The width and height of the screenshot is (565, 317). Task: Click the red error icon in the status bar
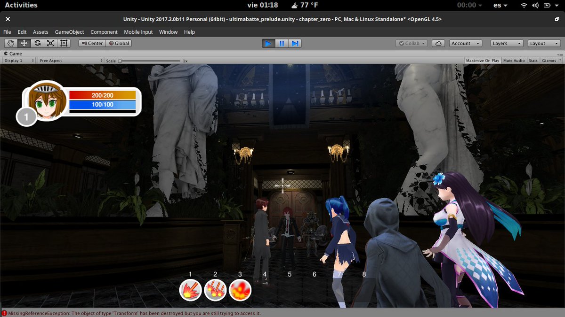click(4, 313)
